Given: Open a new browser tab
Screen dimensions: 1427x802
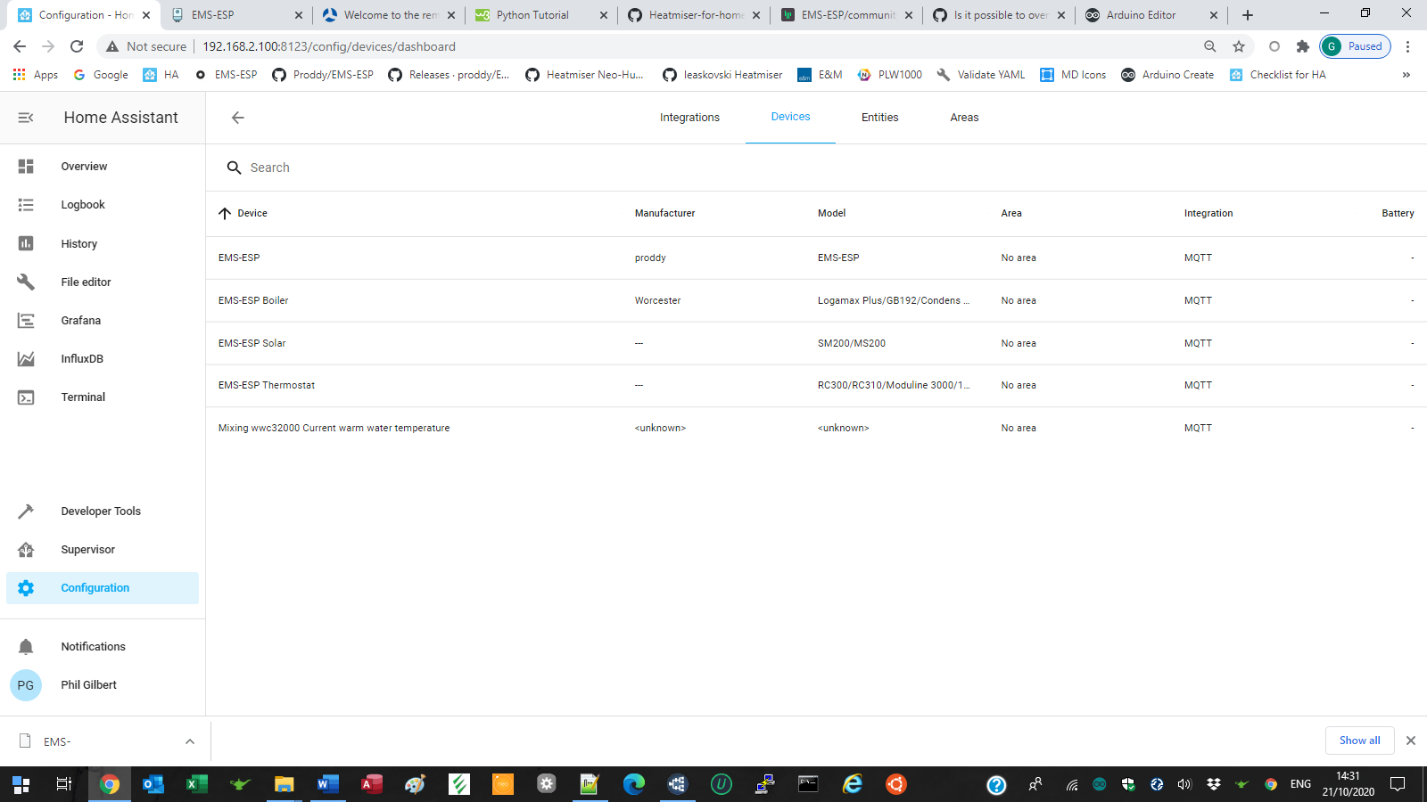Looking at the screenshot, I should click(x=1248, y=15).
